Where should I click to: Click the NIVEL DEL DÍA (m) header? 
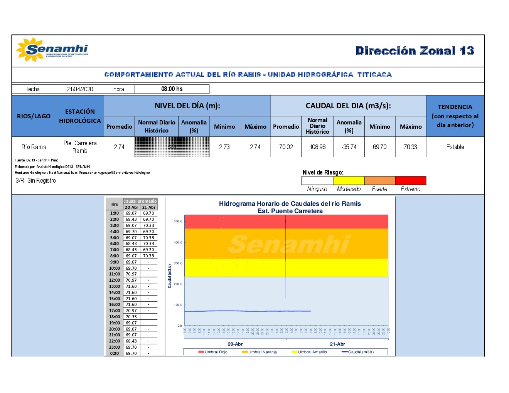coord(187,106)
